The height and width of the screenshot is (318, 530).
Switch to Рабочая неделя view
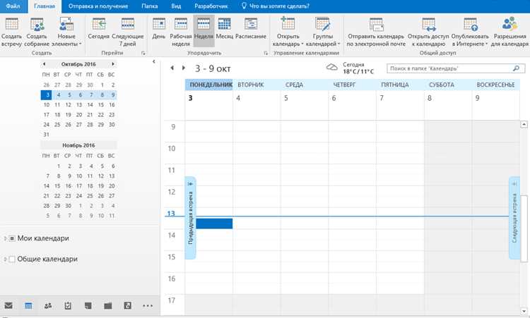181,32
